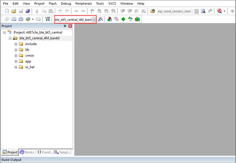Screen dimensions: 236x163
Task: Click the Rebuild all target files icon
Action: (x=21, y=19)
